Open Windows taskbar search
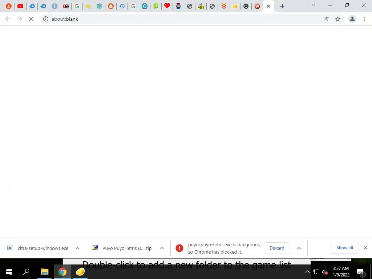Viewport: 372px width, 279px height. coord(26,272)
